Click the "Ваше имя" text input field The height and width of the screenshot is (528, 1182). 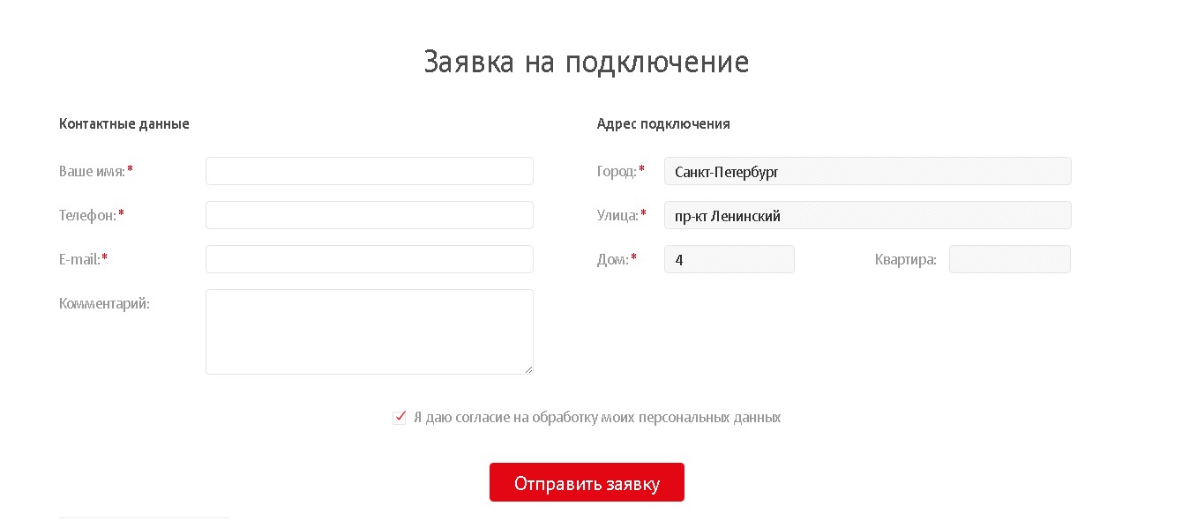coord(369,171)
